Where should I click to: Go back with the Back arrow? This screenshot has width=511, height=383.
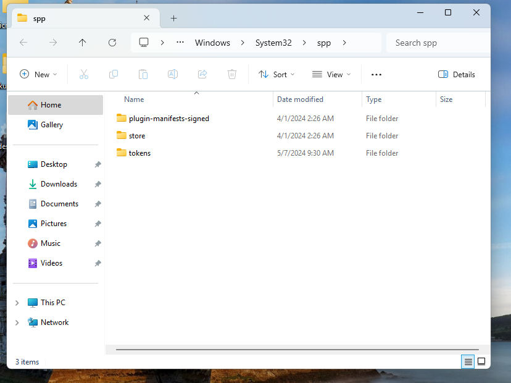click(23, 43)
